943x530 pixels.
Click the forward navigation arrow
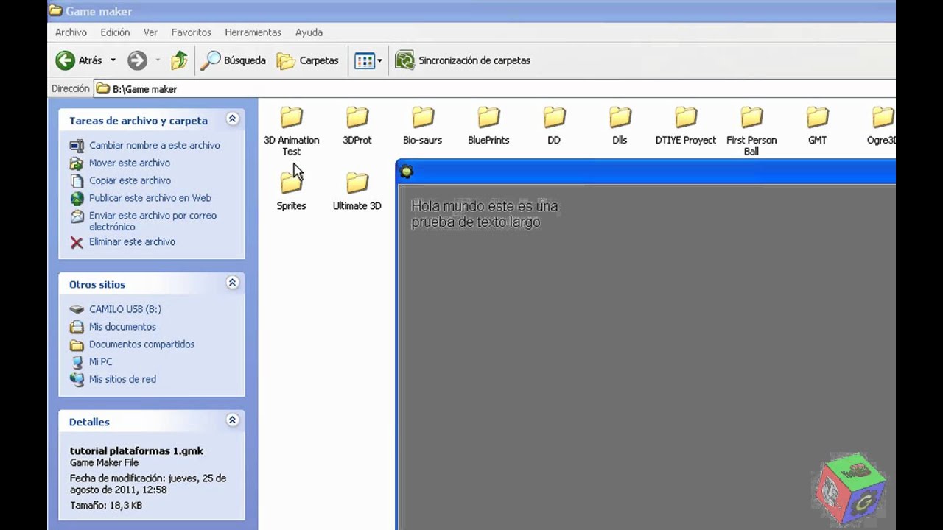point(137,60)
